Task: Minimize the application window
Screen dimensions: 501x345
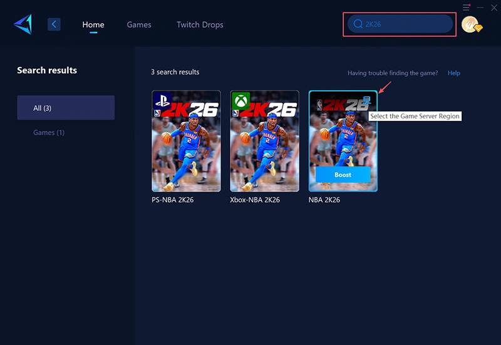Action: tap(480, 8)
